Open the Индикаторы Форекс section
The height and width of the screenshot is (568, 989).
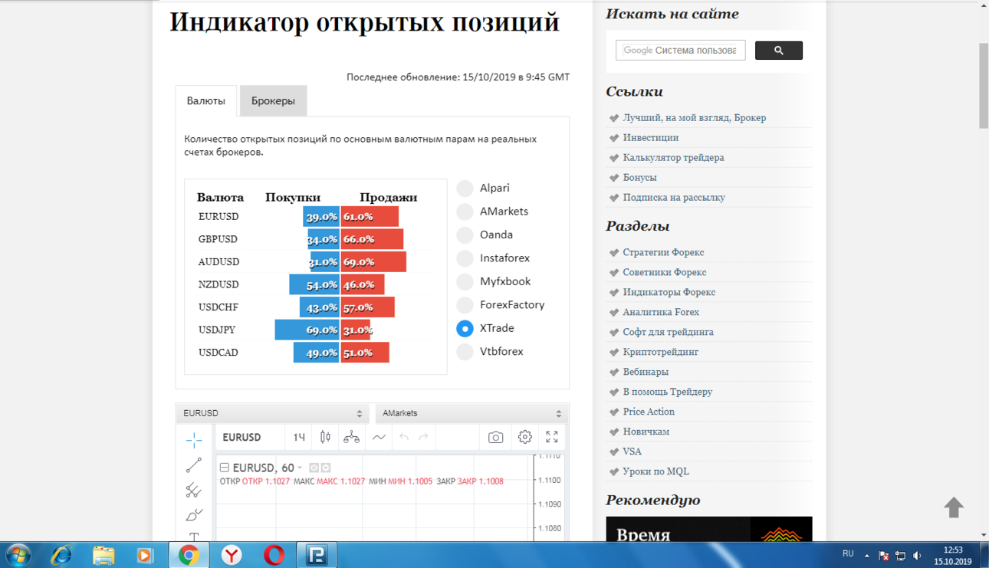click(x=669, y=292)
